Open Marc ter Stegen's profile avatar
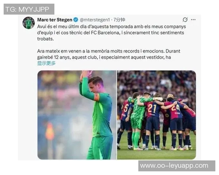219x175 pixels. [x=28, y=23]
